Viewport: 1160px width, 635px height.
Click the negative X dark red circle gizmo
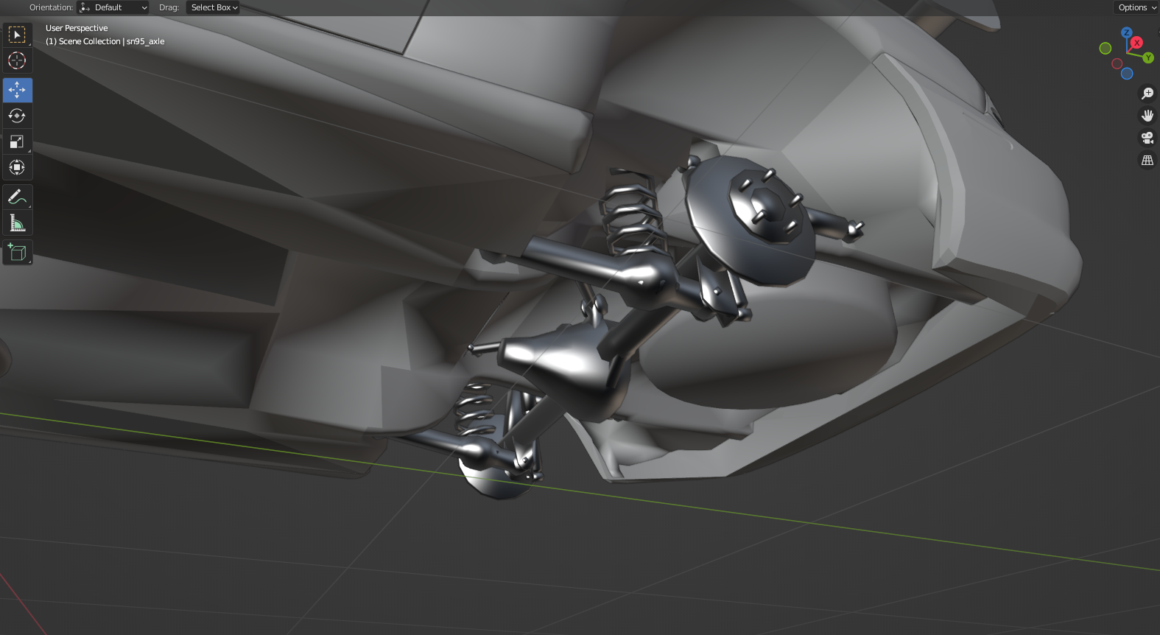point(1117,63)
